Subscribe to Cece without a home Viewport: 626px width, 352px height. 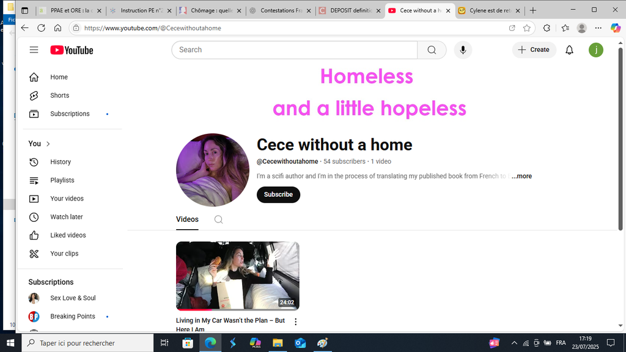[x=278, y=195]
